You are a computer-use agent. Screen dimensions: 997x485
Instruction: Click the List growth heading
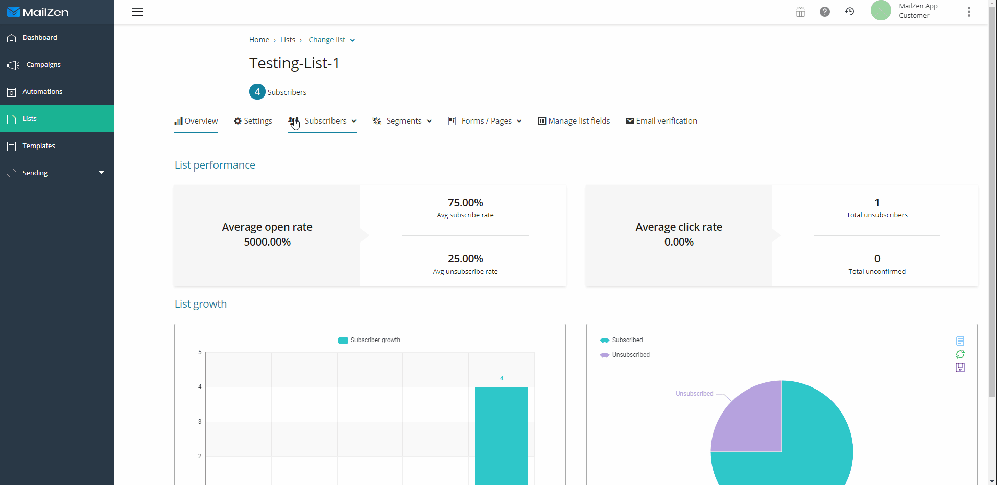[x=201, y=304]
